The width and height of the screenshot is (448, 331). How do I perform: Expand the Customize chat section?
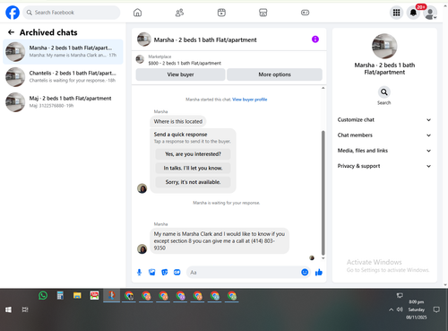(384, 120)
